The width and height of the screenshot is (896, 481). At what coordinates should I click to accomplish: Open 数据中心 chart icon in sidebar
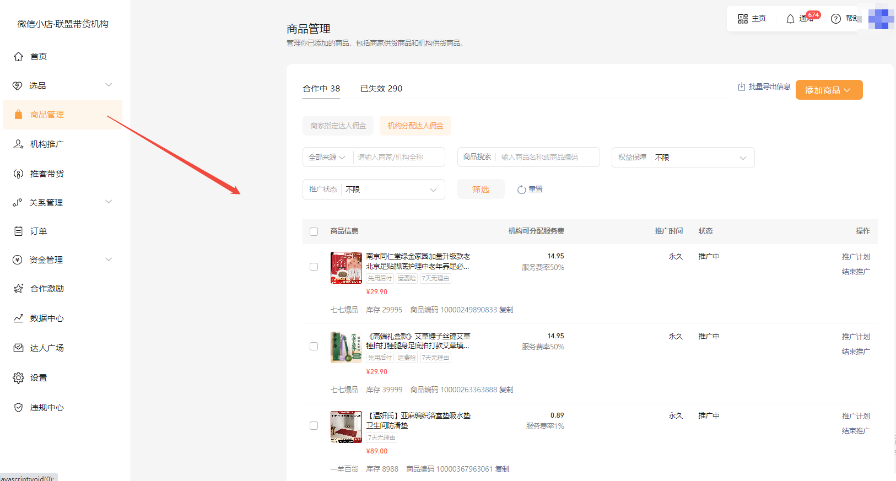click(19, 318)
